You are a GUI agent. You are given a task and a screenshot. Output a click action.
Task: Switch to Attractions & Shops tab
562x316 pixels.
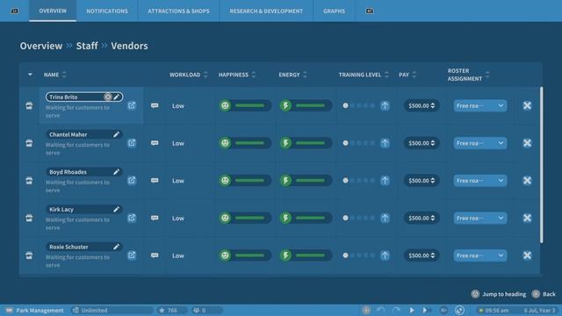(178, 11)
